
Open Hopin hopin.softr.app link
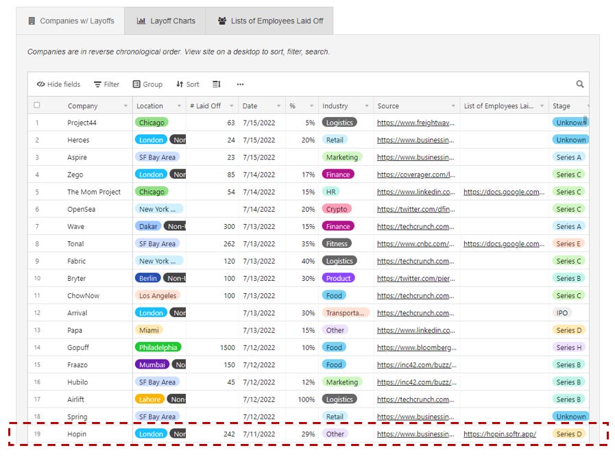point(500,434)
